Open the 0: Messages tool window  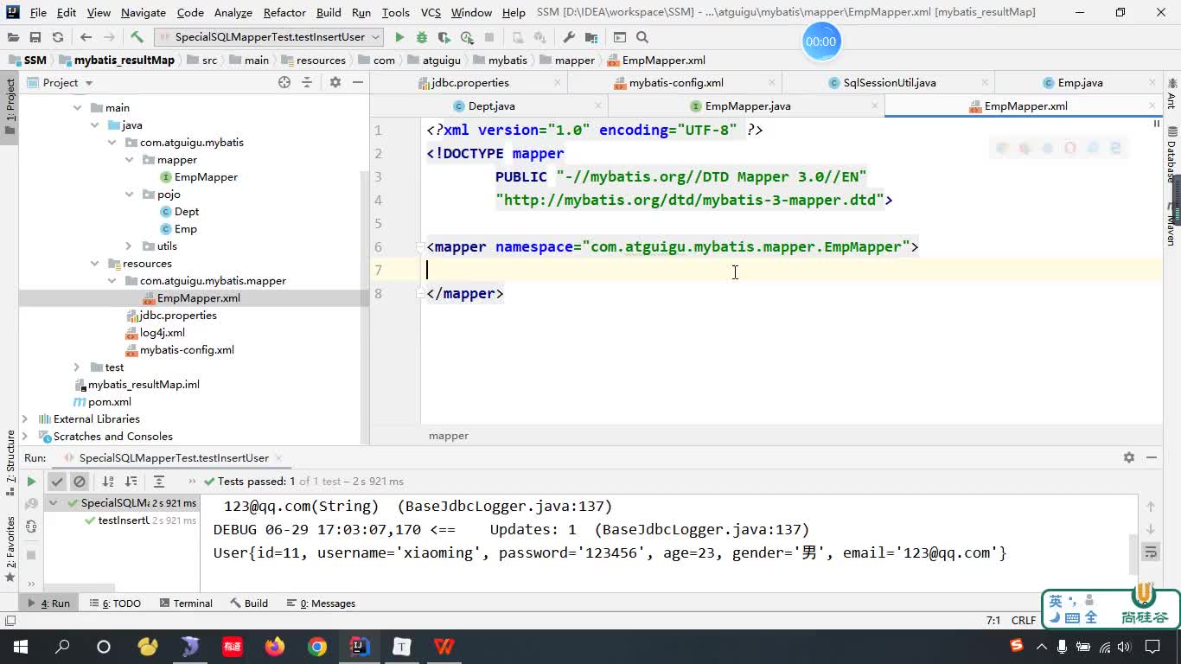tap(321, 603)
